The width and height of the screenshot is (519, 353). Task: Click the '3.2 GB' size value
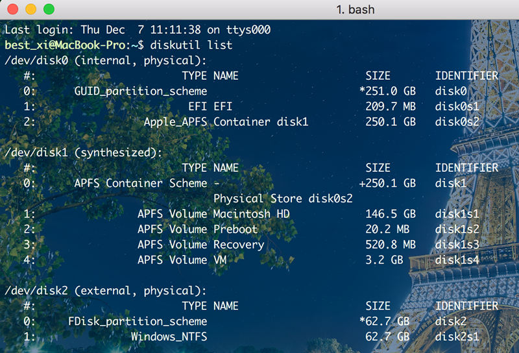(384, 260)
